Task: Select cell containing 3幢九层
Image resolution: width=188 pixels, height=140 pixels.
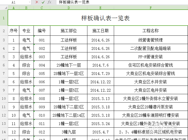Action: coord(69,132)
